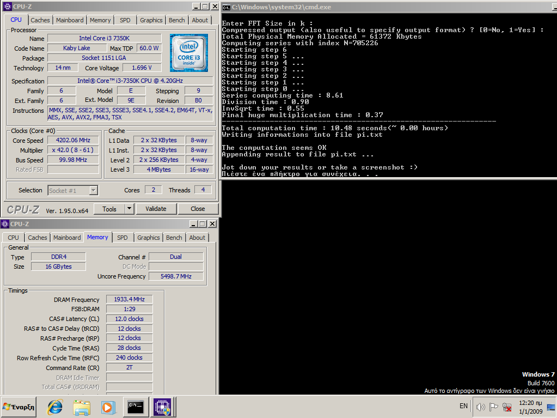
Task: Click the Multiplier value x 42.0
Action: pyautogui.click(x=73, y=150)
